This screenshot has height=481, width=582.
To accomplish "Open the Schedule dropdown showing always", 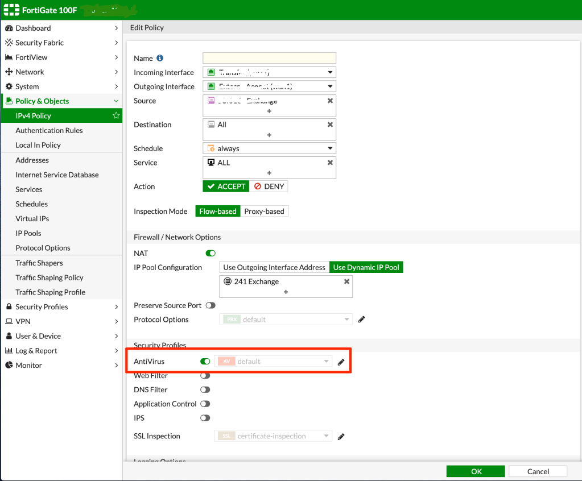I will point(269,148).
